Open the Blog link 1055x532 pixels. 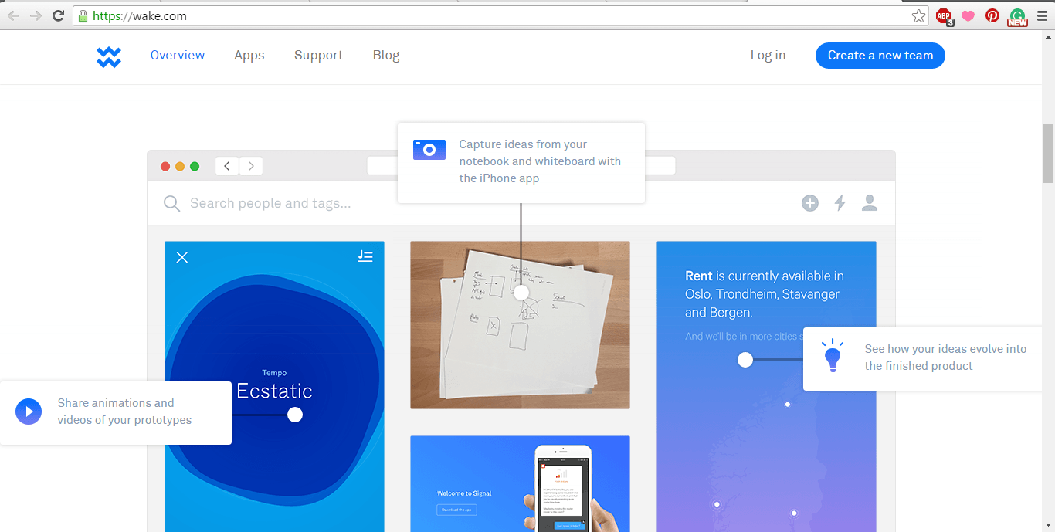point(386,56)
